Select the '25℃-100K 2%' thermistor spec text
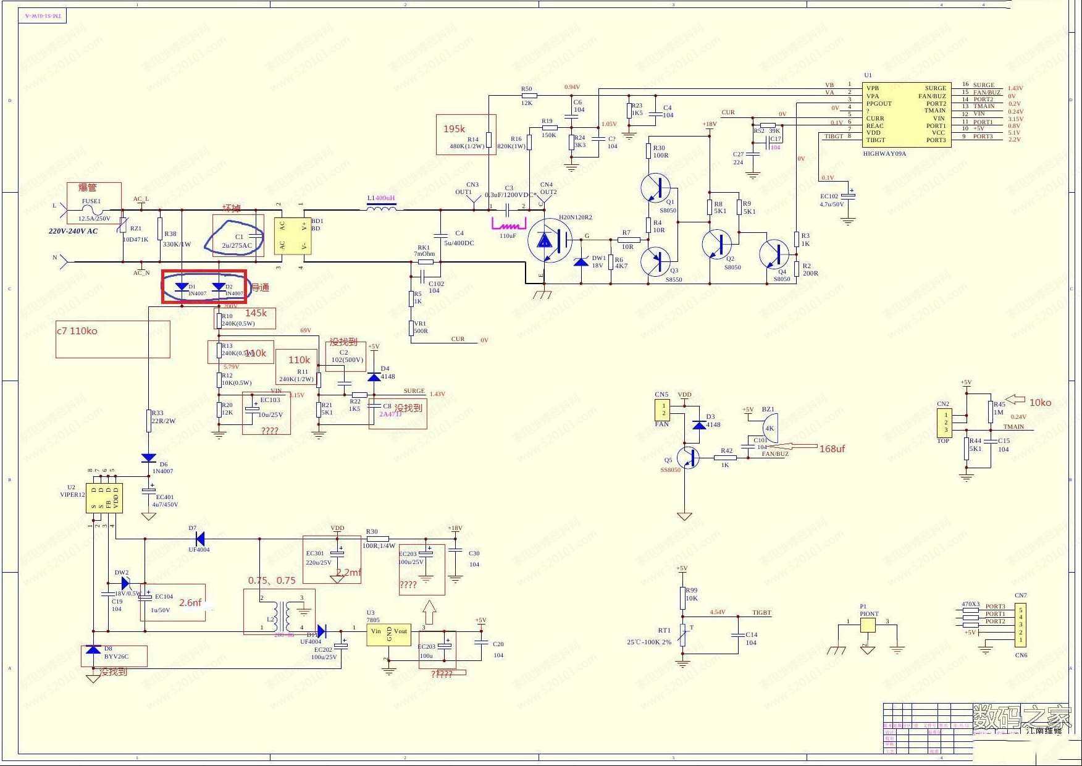Screen dimensions: 1082x766 (649, 642)
